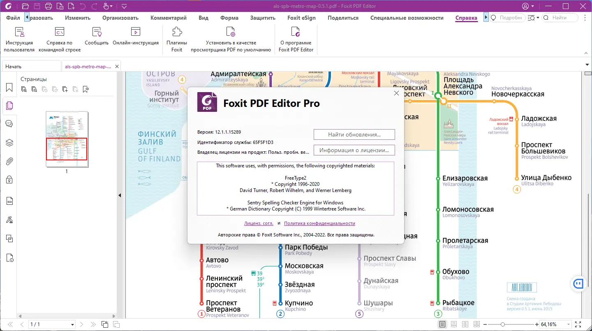
Task: Open the Customize Quick Access Toolbar dropdown
Action: pyautogui.click(x=124, y=6)
